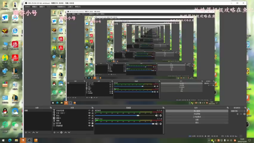254x143 pixels.
Task: Toggle visibility of 显示器 display source
Action: 89,123
